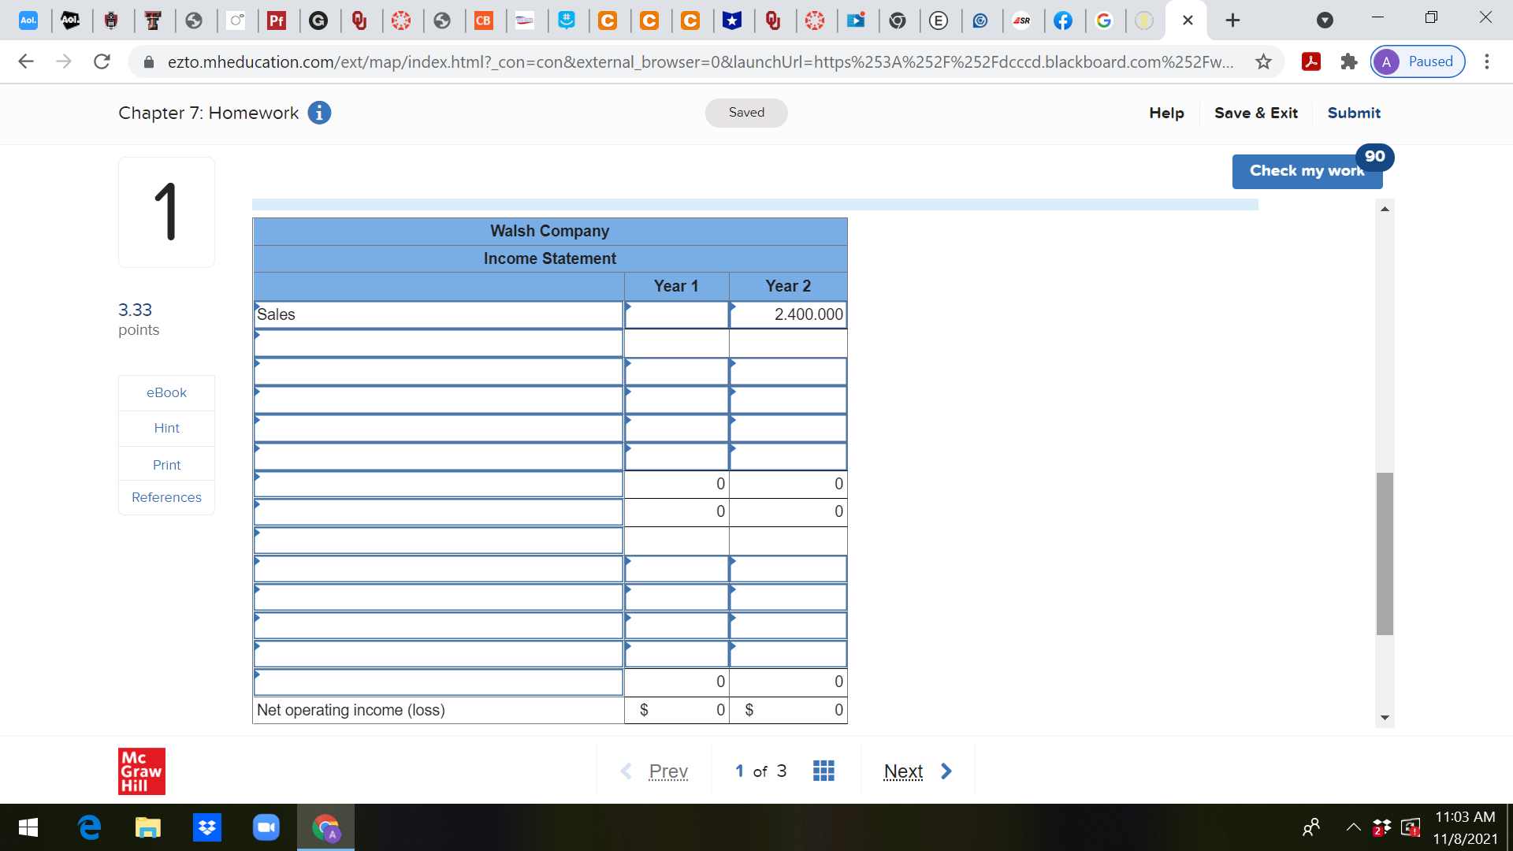Open the Chrome profile Paused button
Screen dimensions: 1513x851
[1417, 61]
